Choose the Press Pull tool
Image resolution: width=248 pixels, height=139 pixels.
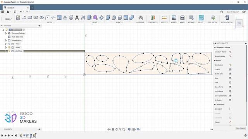click(x=108, y=17)
